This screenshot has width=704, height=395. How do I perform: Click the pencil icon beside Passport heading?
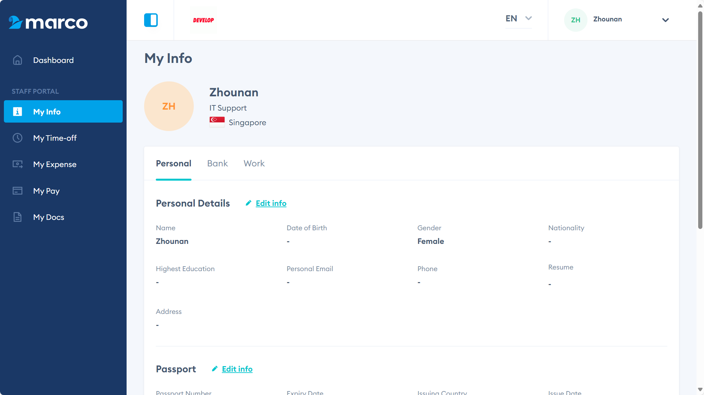215,369
